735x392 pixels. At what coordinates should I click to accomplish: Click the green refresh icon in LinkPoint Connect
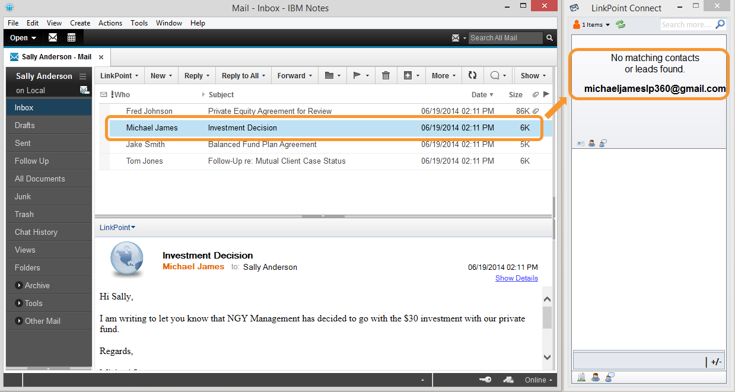tap(621, 24)
